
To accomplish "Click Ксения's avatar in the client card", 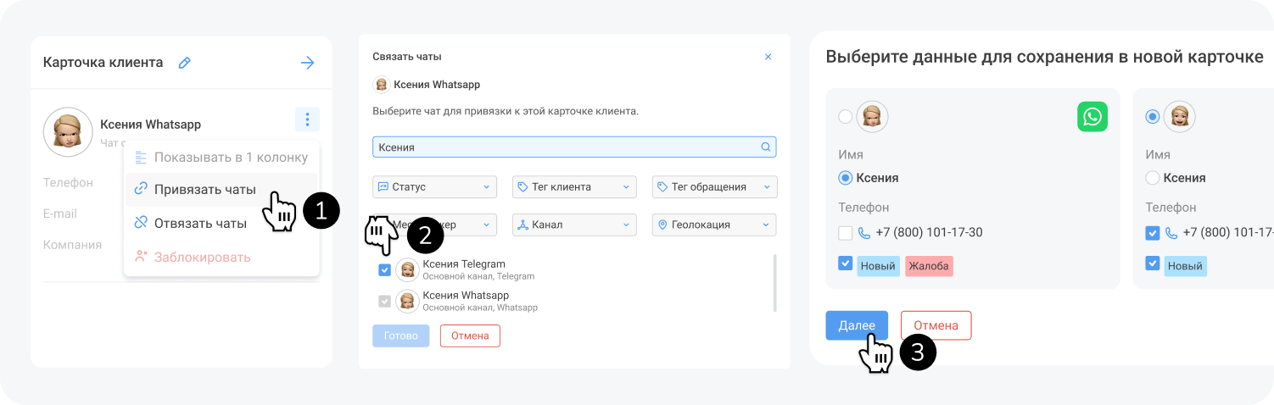I will click(x=68, y=131).
